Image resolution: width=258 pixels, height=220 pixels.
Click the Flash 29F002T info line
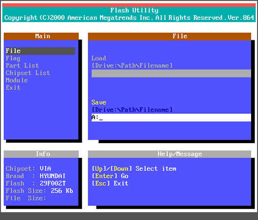36,183
